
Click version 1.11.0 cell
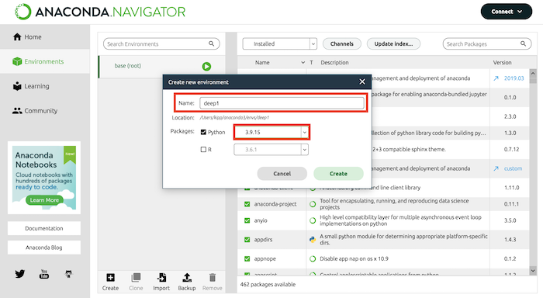pos(511,188)
